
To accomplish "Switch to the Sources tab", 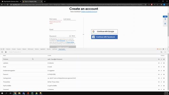I will pyautogui.click(x=19, y=49).
